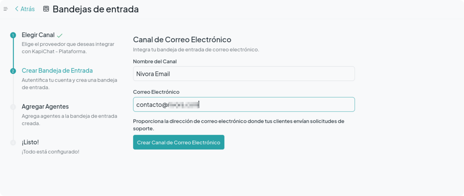Click the Canal de Correo Electrónico heading
Screen dimensions: 464x196
click(x=182, y=40)
